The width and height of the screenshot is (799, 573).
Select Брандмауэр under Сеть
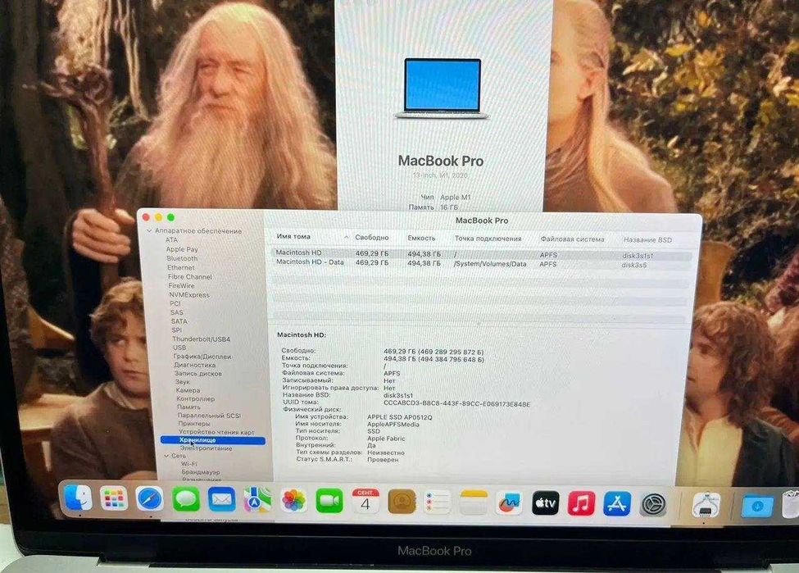tap(201, 472)
